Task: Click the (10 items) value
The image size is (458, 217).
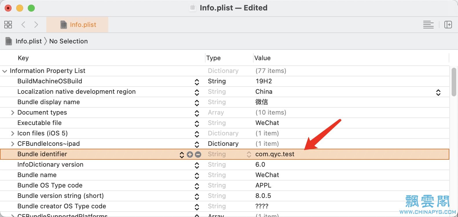Action: (271, 113)
